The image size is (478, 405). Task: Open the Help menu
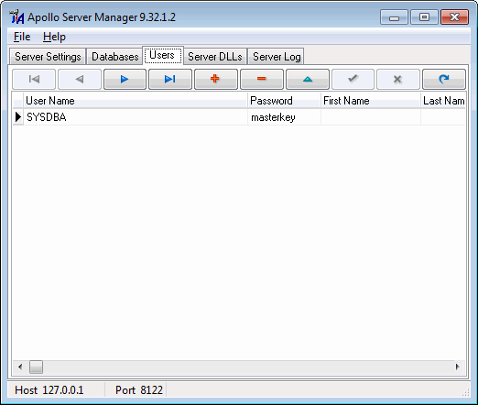coord(54,37)
